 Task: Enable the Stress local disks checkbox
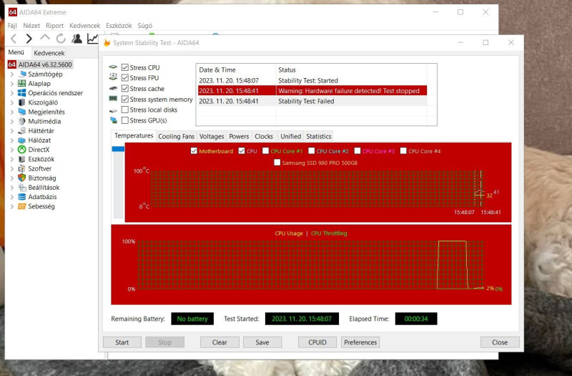124,110
